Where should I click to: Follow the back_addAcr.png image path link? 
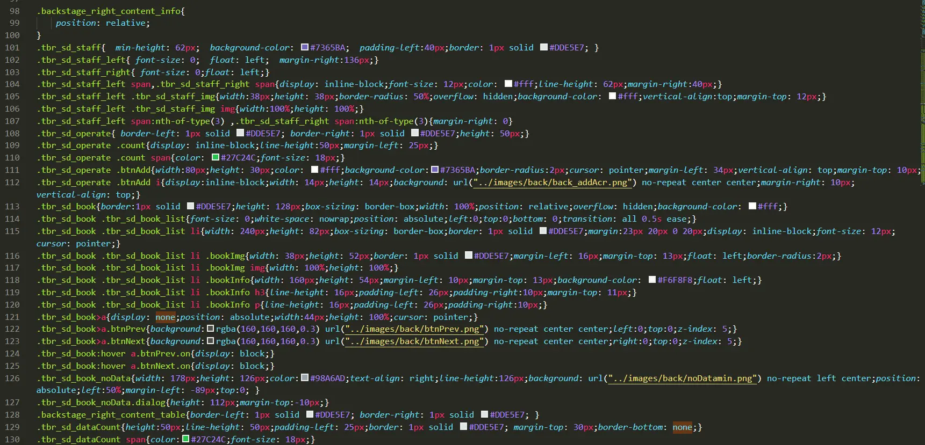[x=553, y=183]
